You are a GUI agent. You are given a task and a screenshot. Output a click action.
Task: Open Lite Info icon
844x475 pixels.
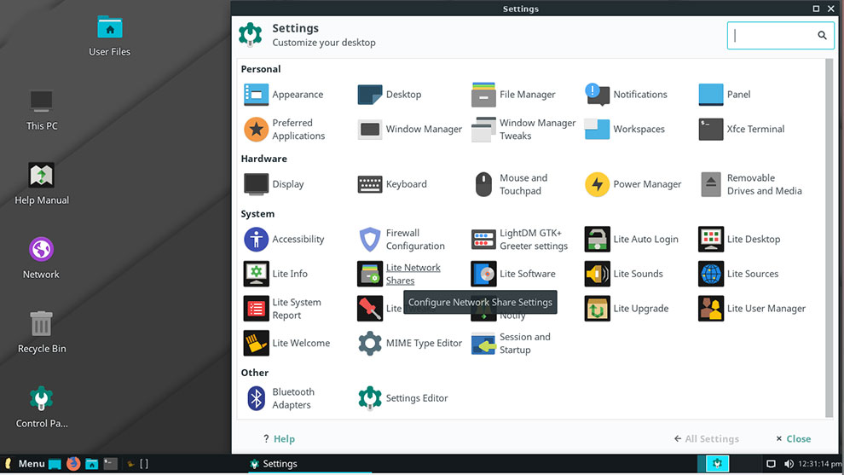[x=256, y=274]
